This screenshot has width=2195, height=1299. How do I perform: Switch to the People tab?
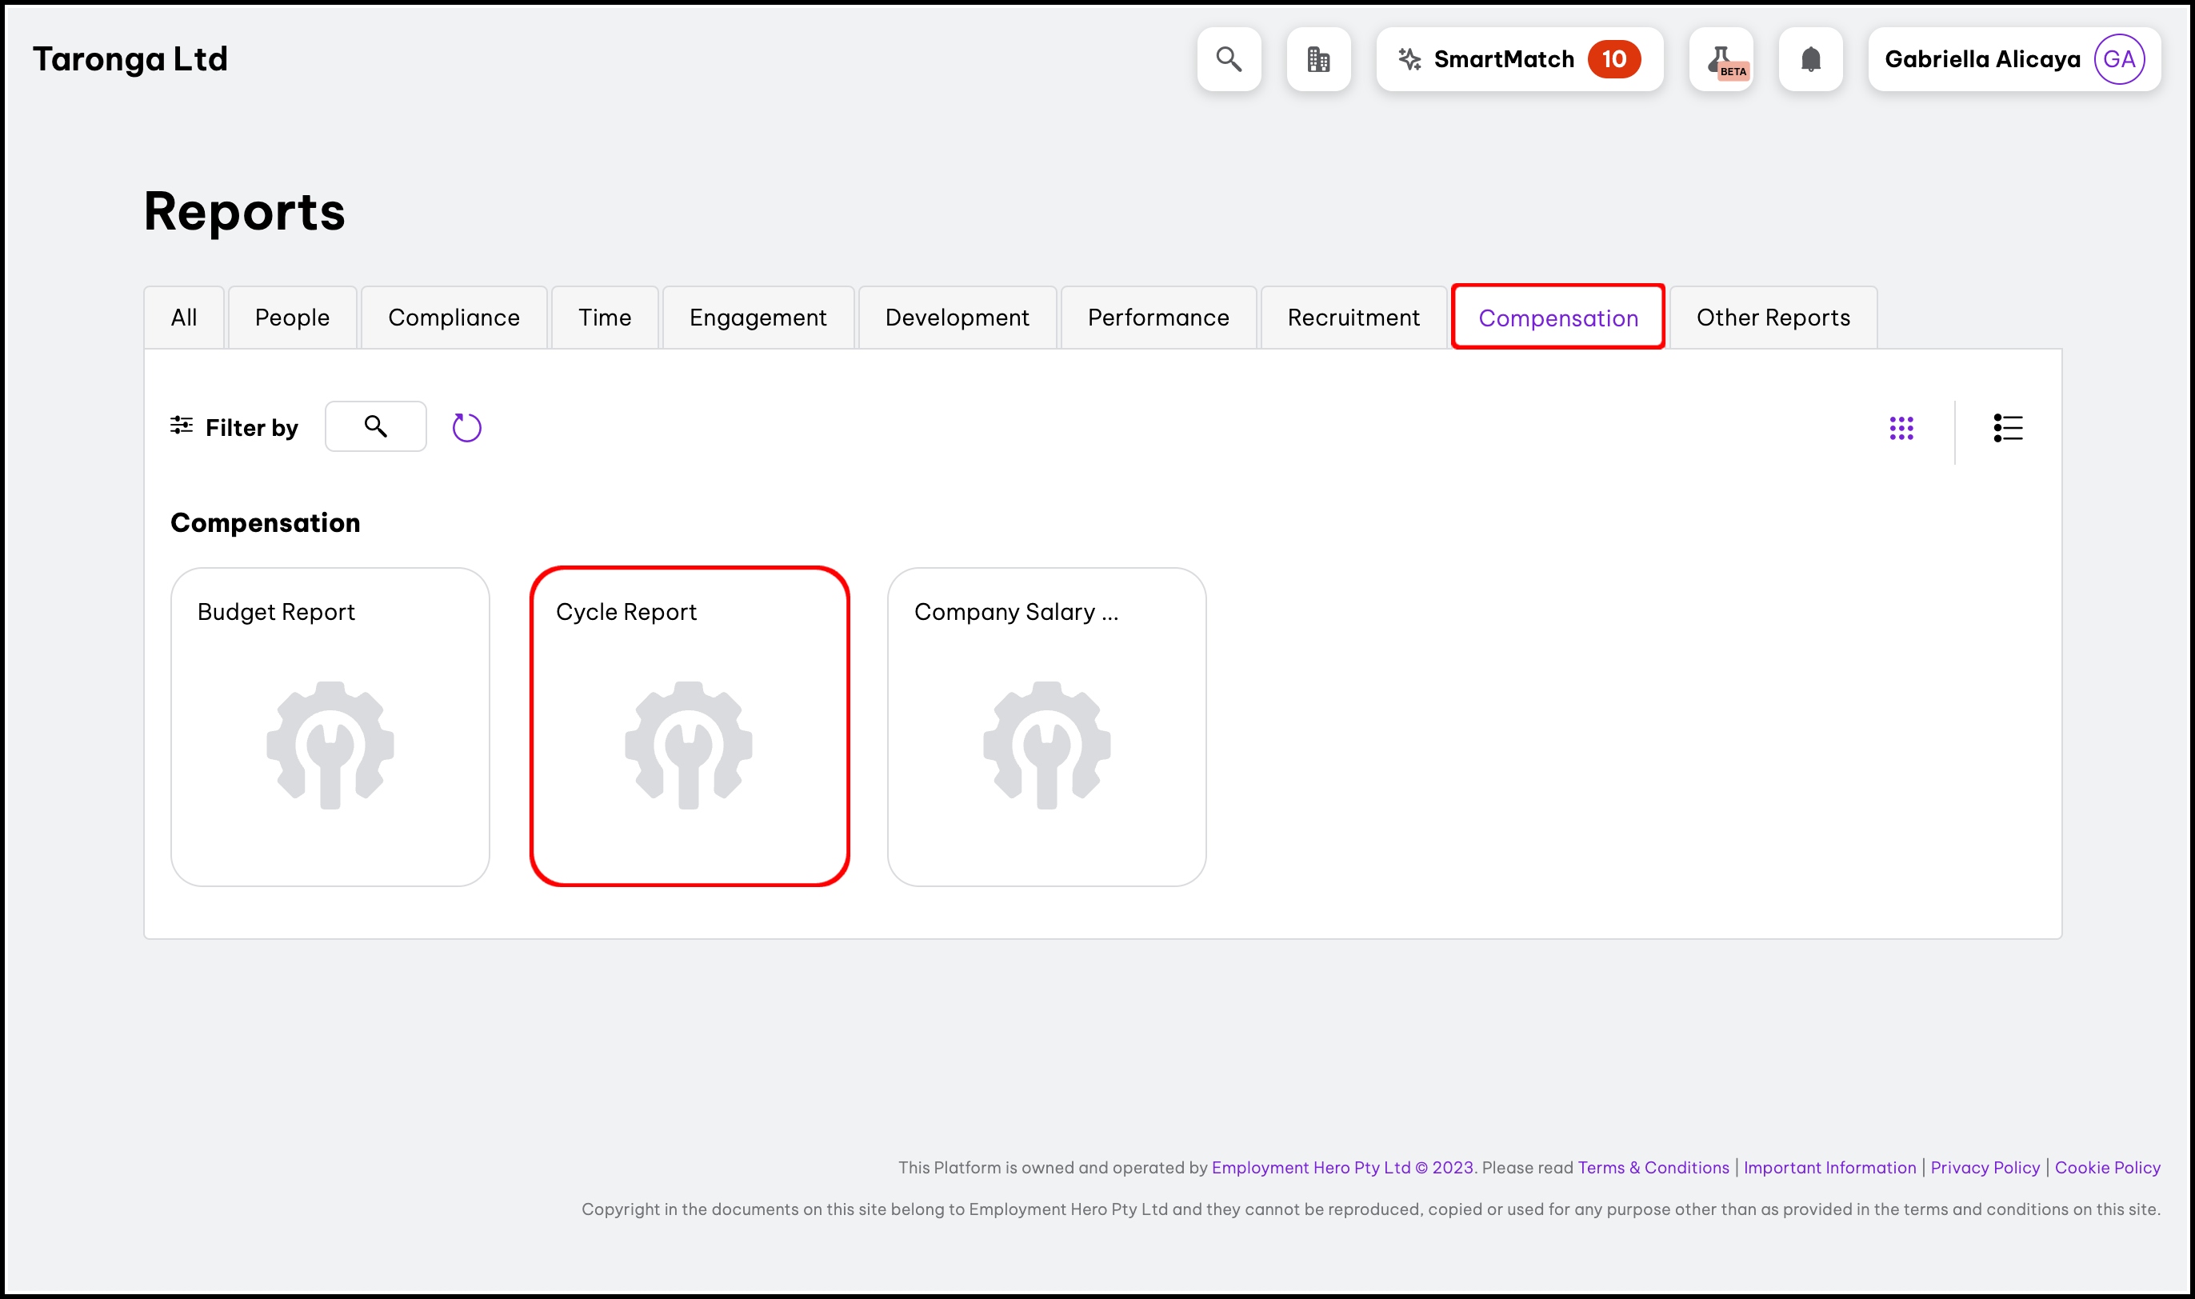(292, 318)
